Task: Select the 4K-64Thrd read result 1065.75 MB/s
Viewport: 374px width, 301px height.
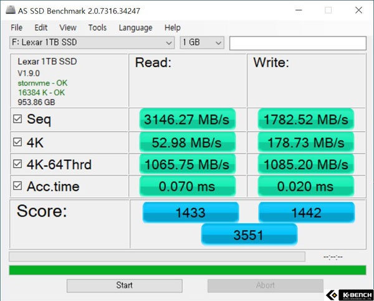Action: click(x=187, y=164)
